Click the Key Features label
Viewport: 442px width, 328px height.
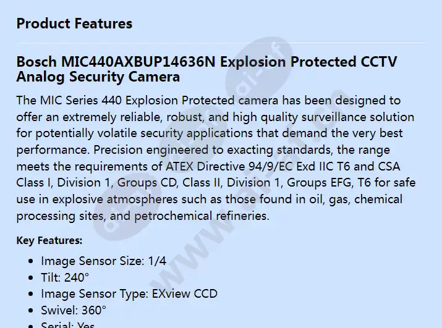pos(49,240)
